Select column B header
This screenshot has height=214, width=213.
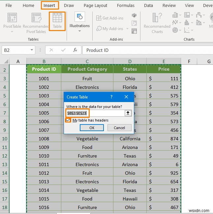pyautogui.click(x=44, y=61)
